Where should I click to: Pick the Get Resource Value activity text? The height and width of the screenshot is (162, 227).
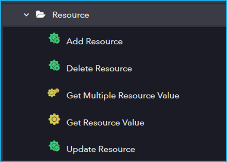point(105,123)
